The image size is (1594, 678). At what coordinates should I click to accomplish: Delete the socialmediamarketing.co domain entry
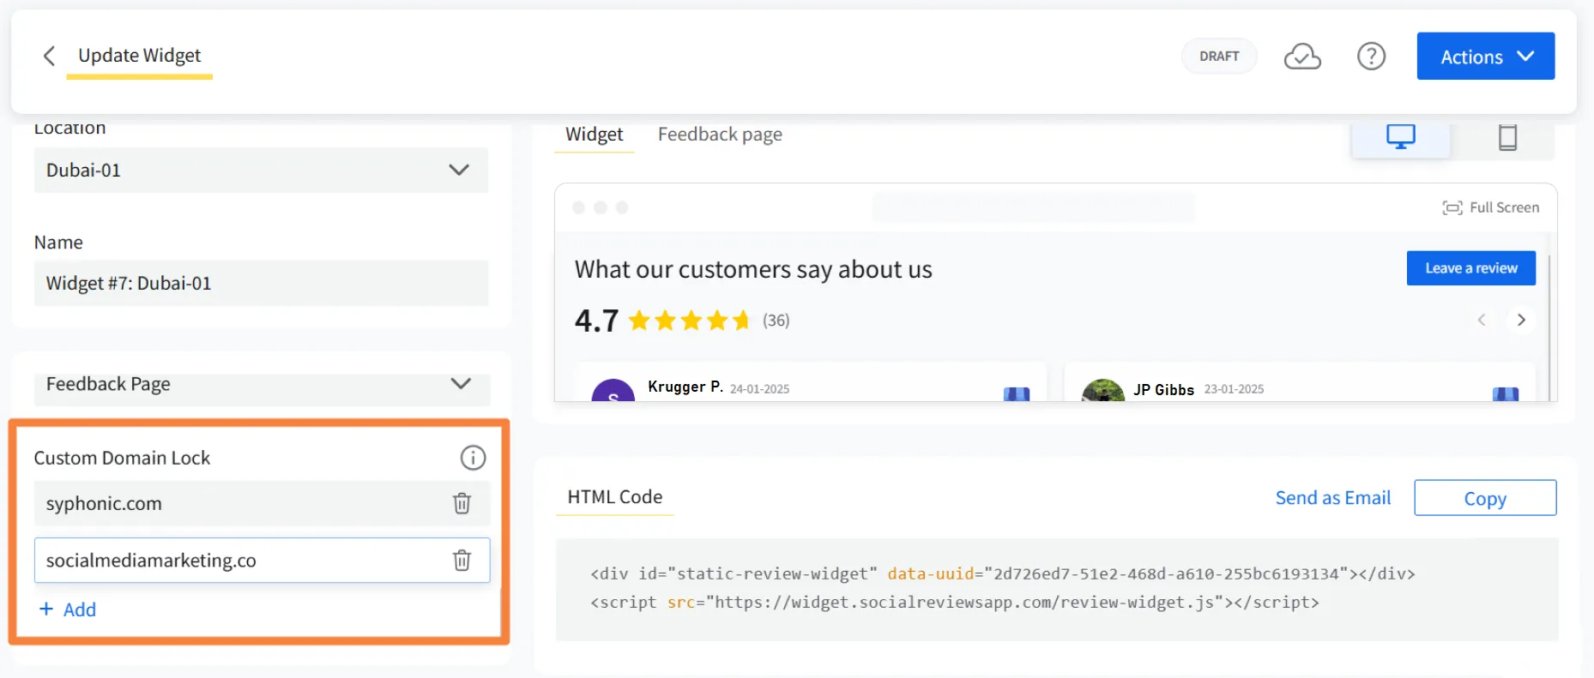[462, 560]
